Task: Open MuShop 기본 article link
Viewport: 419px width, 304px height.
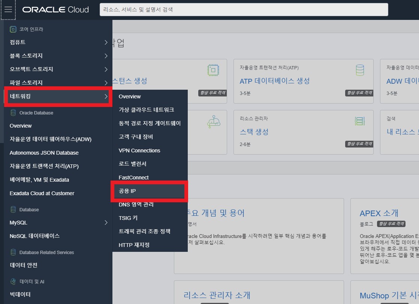Action: point(389,295)
